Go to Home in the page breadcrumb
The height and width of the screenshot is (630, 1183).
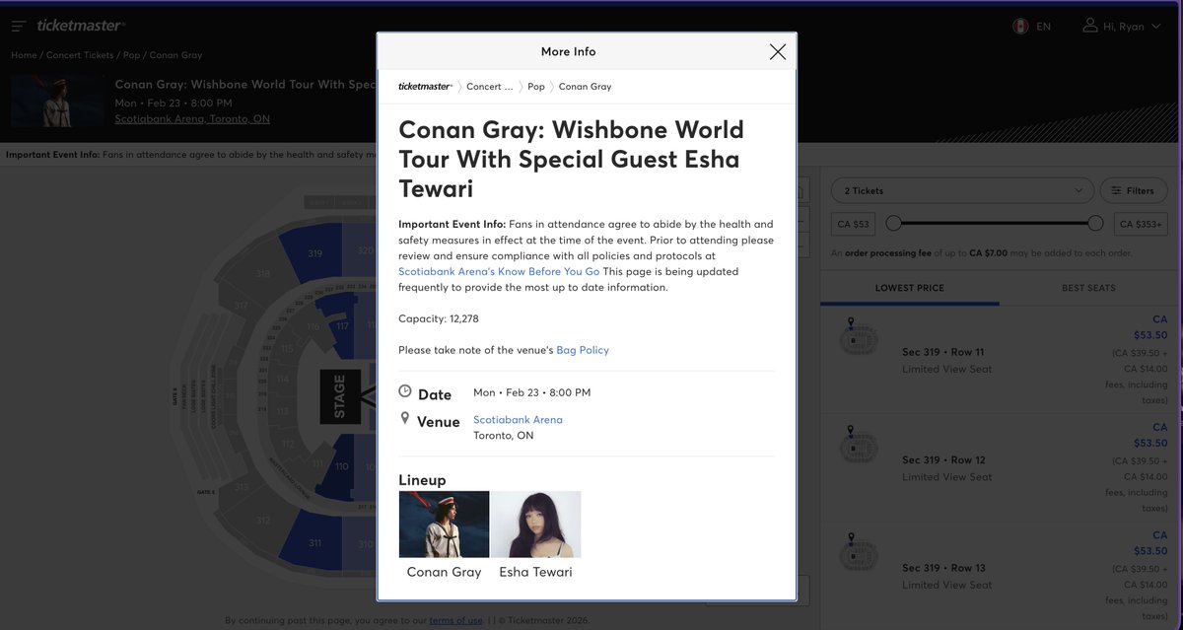click(x=24, y=55)
